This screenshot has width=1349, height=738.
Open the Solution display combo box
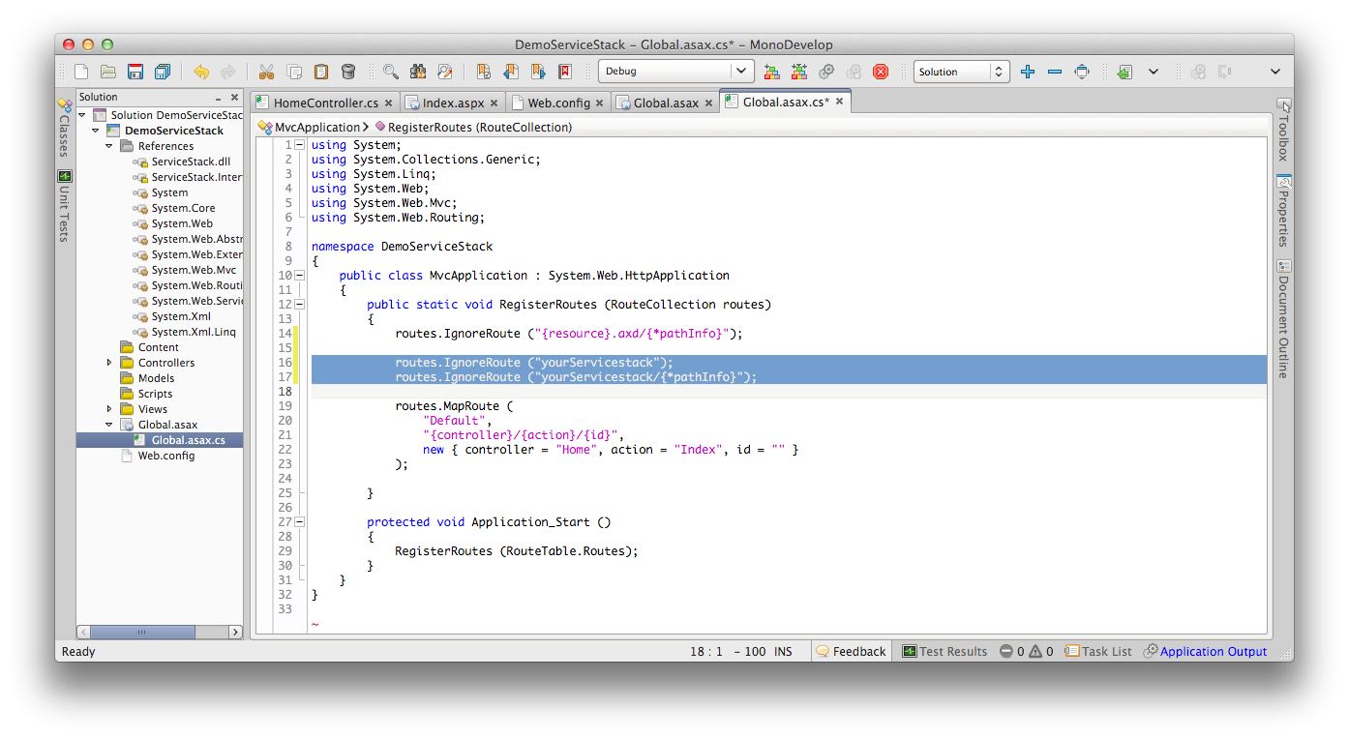click(961, 71)
